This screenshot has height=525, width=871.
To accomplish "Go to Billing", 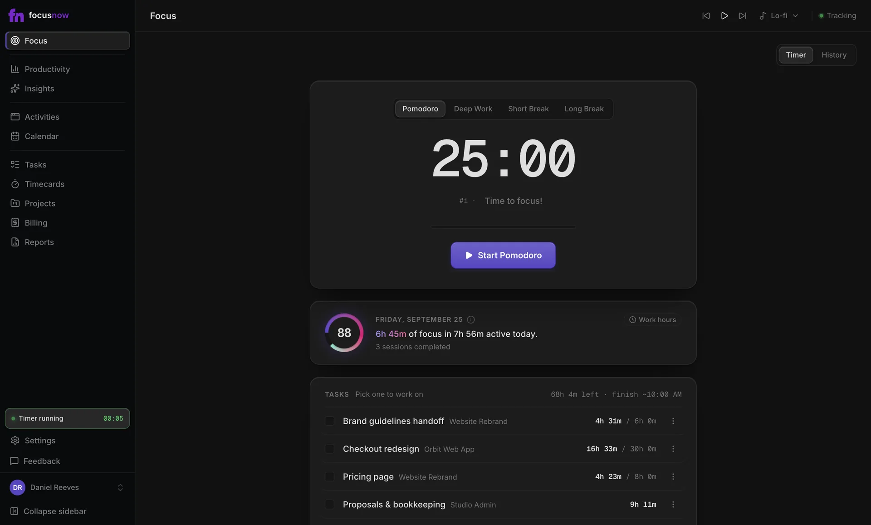I will (x=67, y=223).
